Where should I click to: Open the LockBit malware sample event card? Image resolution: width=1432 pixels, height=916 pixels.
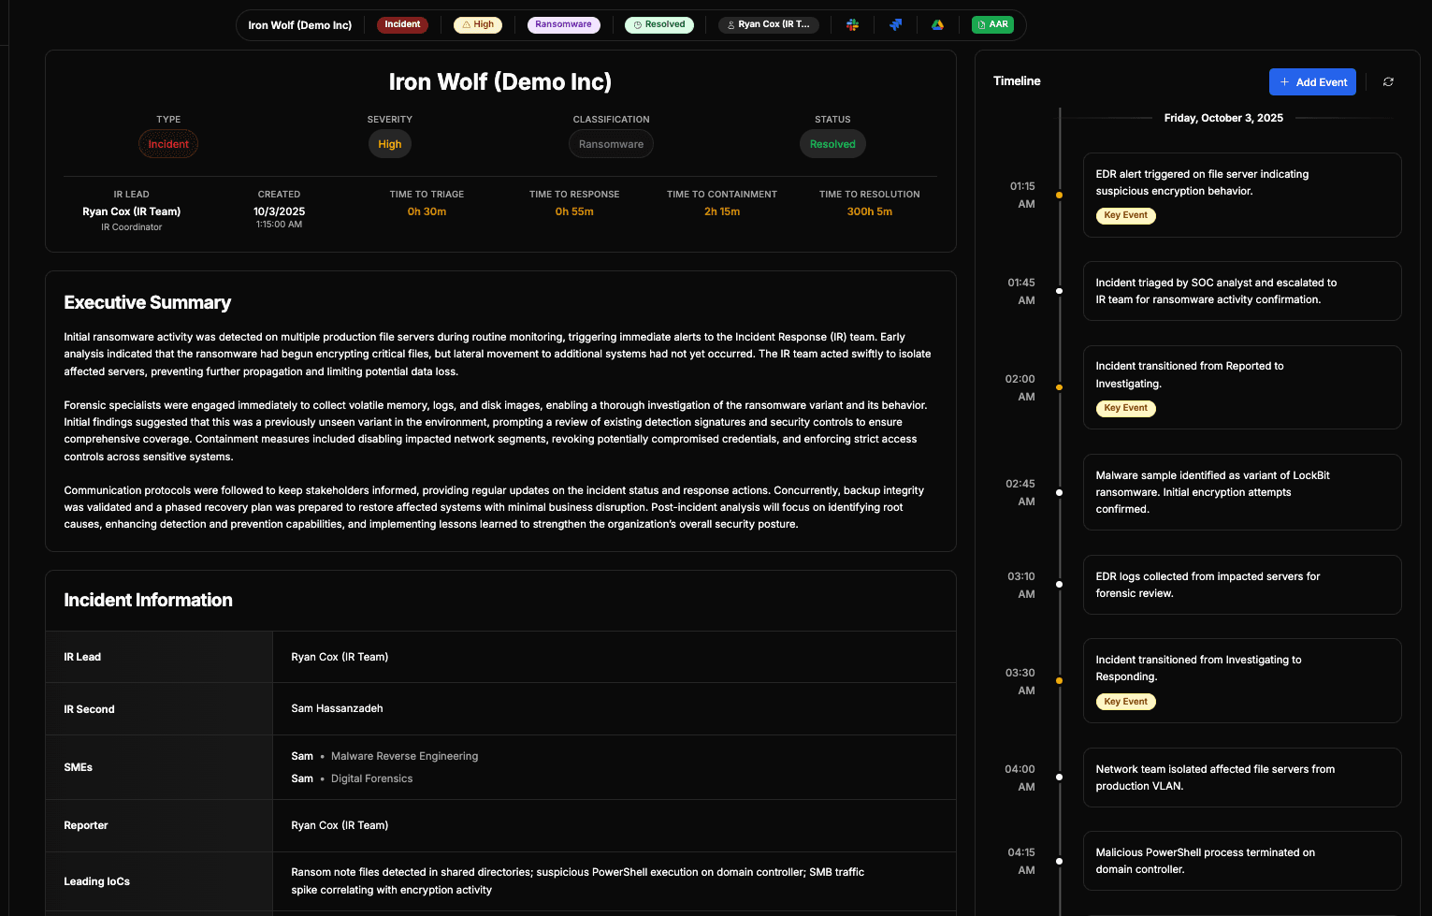[1241, 492]
